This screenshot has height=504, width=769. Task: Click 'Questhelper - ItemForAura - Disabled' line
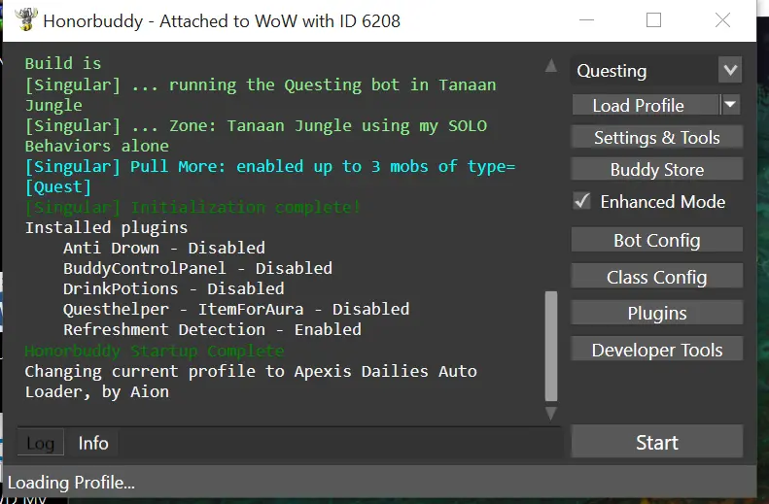pos(236,309)
